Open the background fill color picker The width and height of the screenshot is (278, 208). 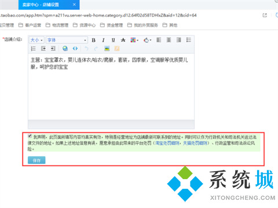pyautogui.click(x=147, y=40)
